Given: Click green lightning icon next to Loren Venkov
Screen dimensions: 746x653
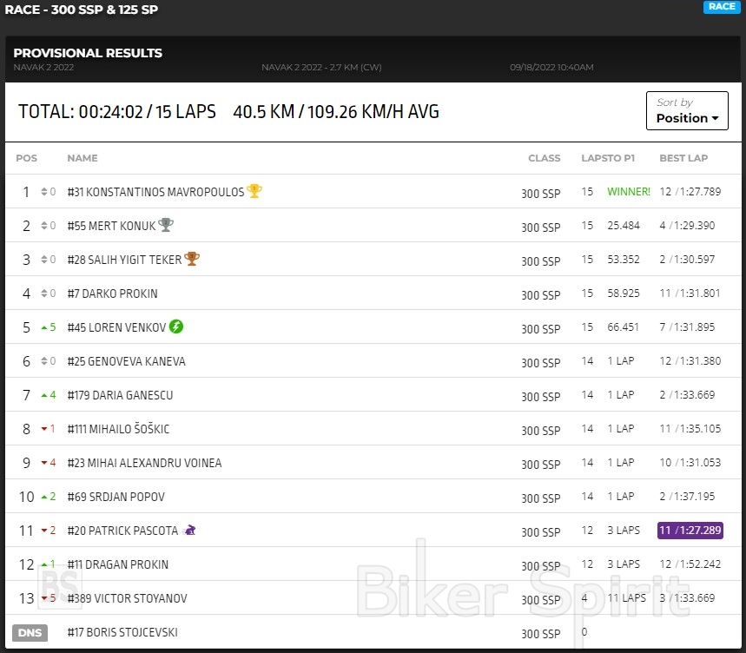Looking at the screenshot, I should tap(176, 326).
